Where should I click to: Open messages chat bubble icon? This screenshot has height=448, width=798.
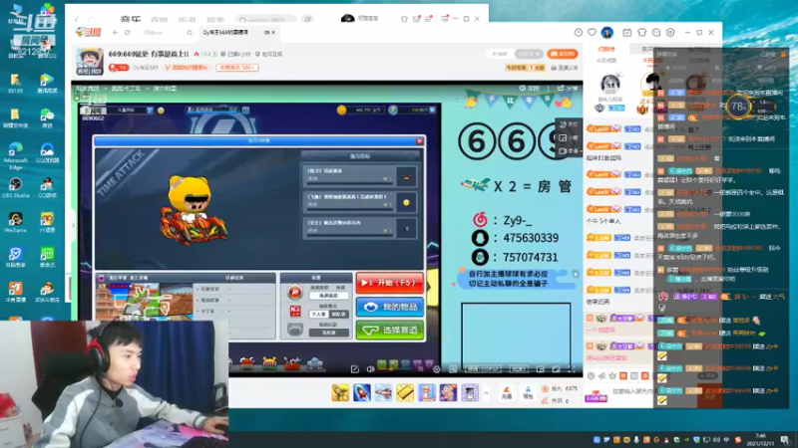[656, 32]
